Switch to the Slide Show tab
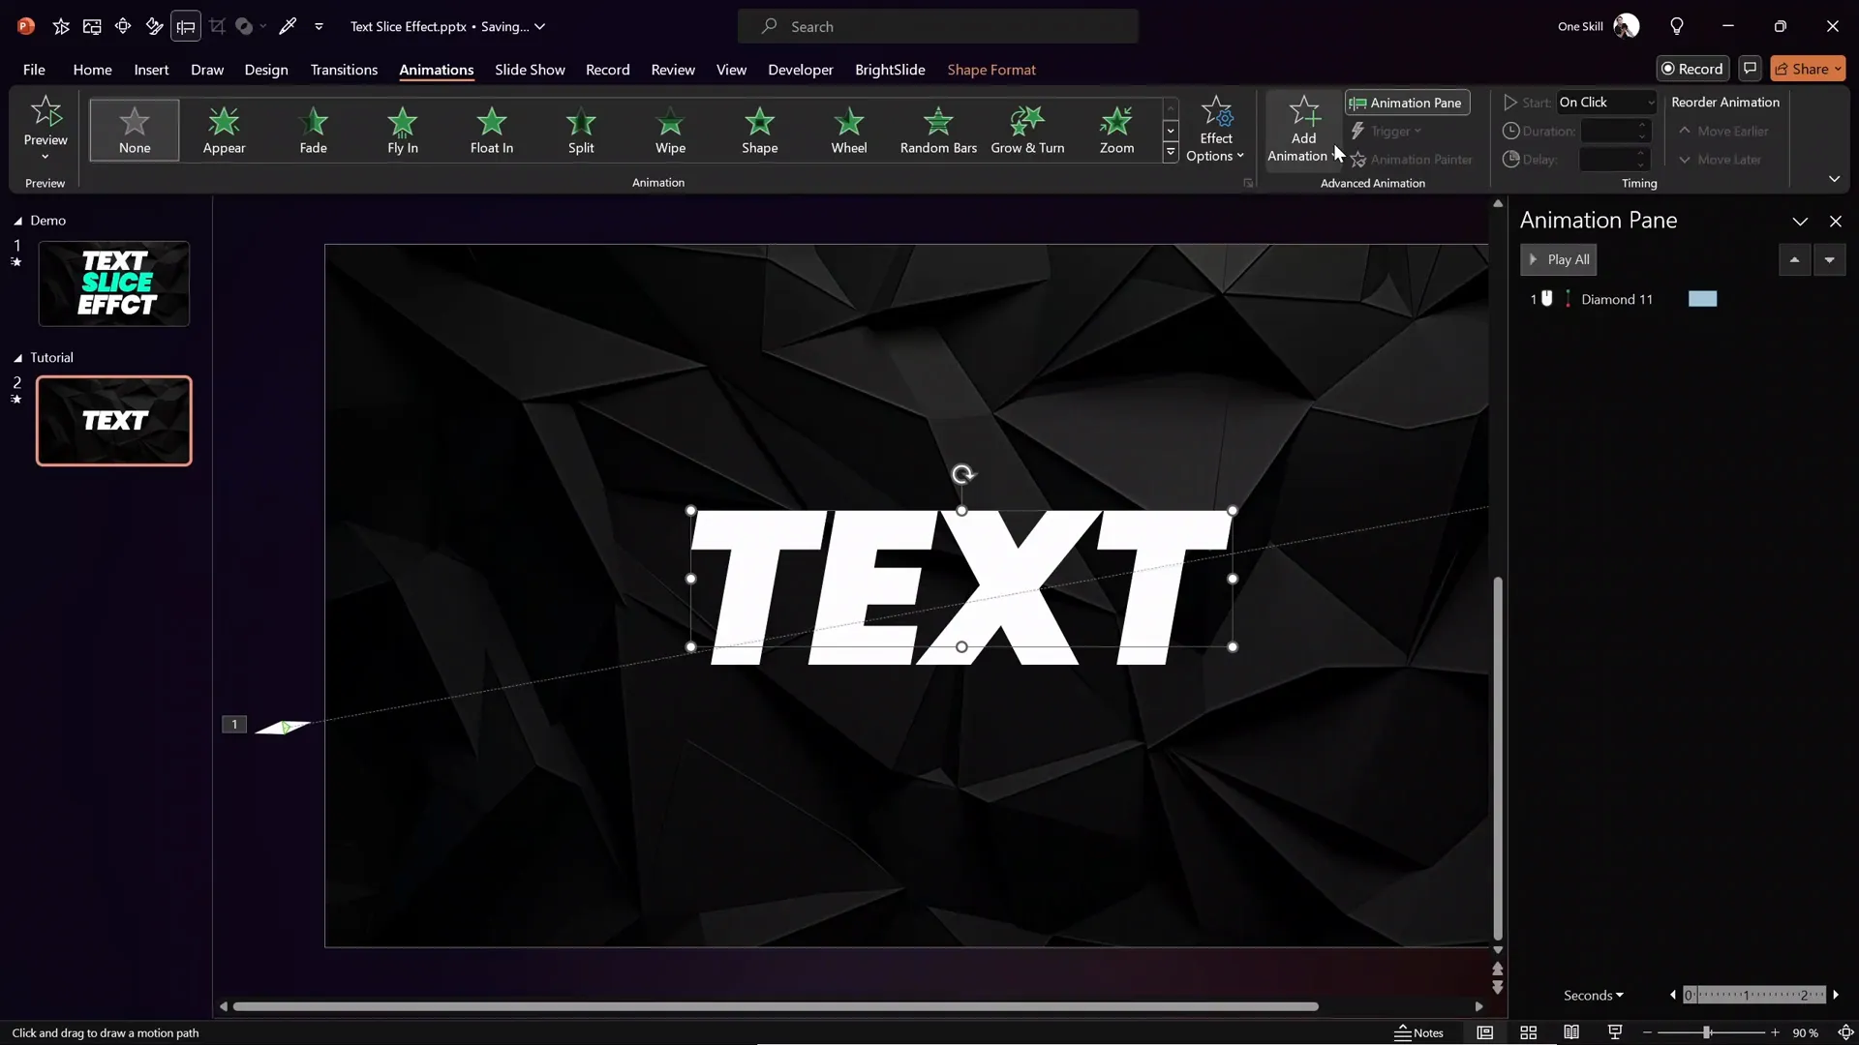The image size is (1859, 1045). [x=530, y=70]
